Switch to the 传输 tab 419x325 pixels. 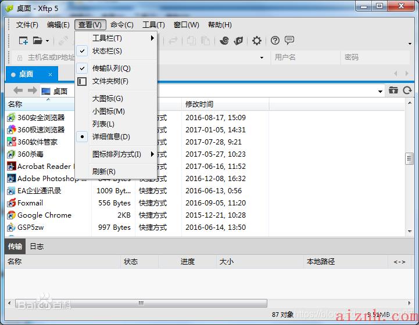(x=15, y=246)
